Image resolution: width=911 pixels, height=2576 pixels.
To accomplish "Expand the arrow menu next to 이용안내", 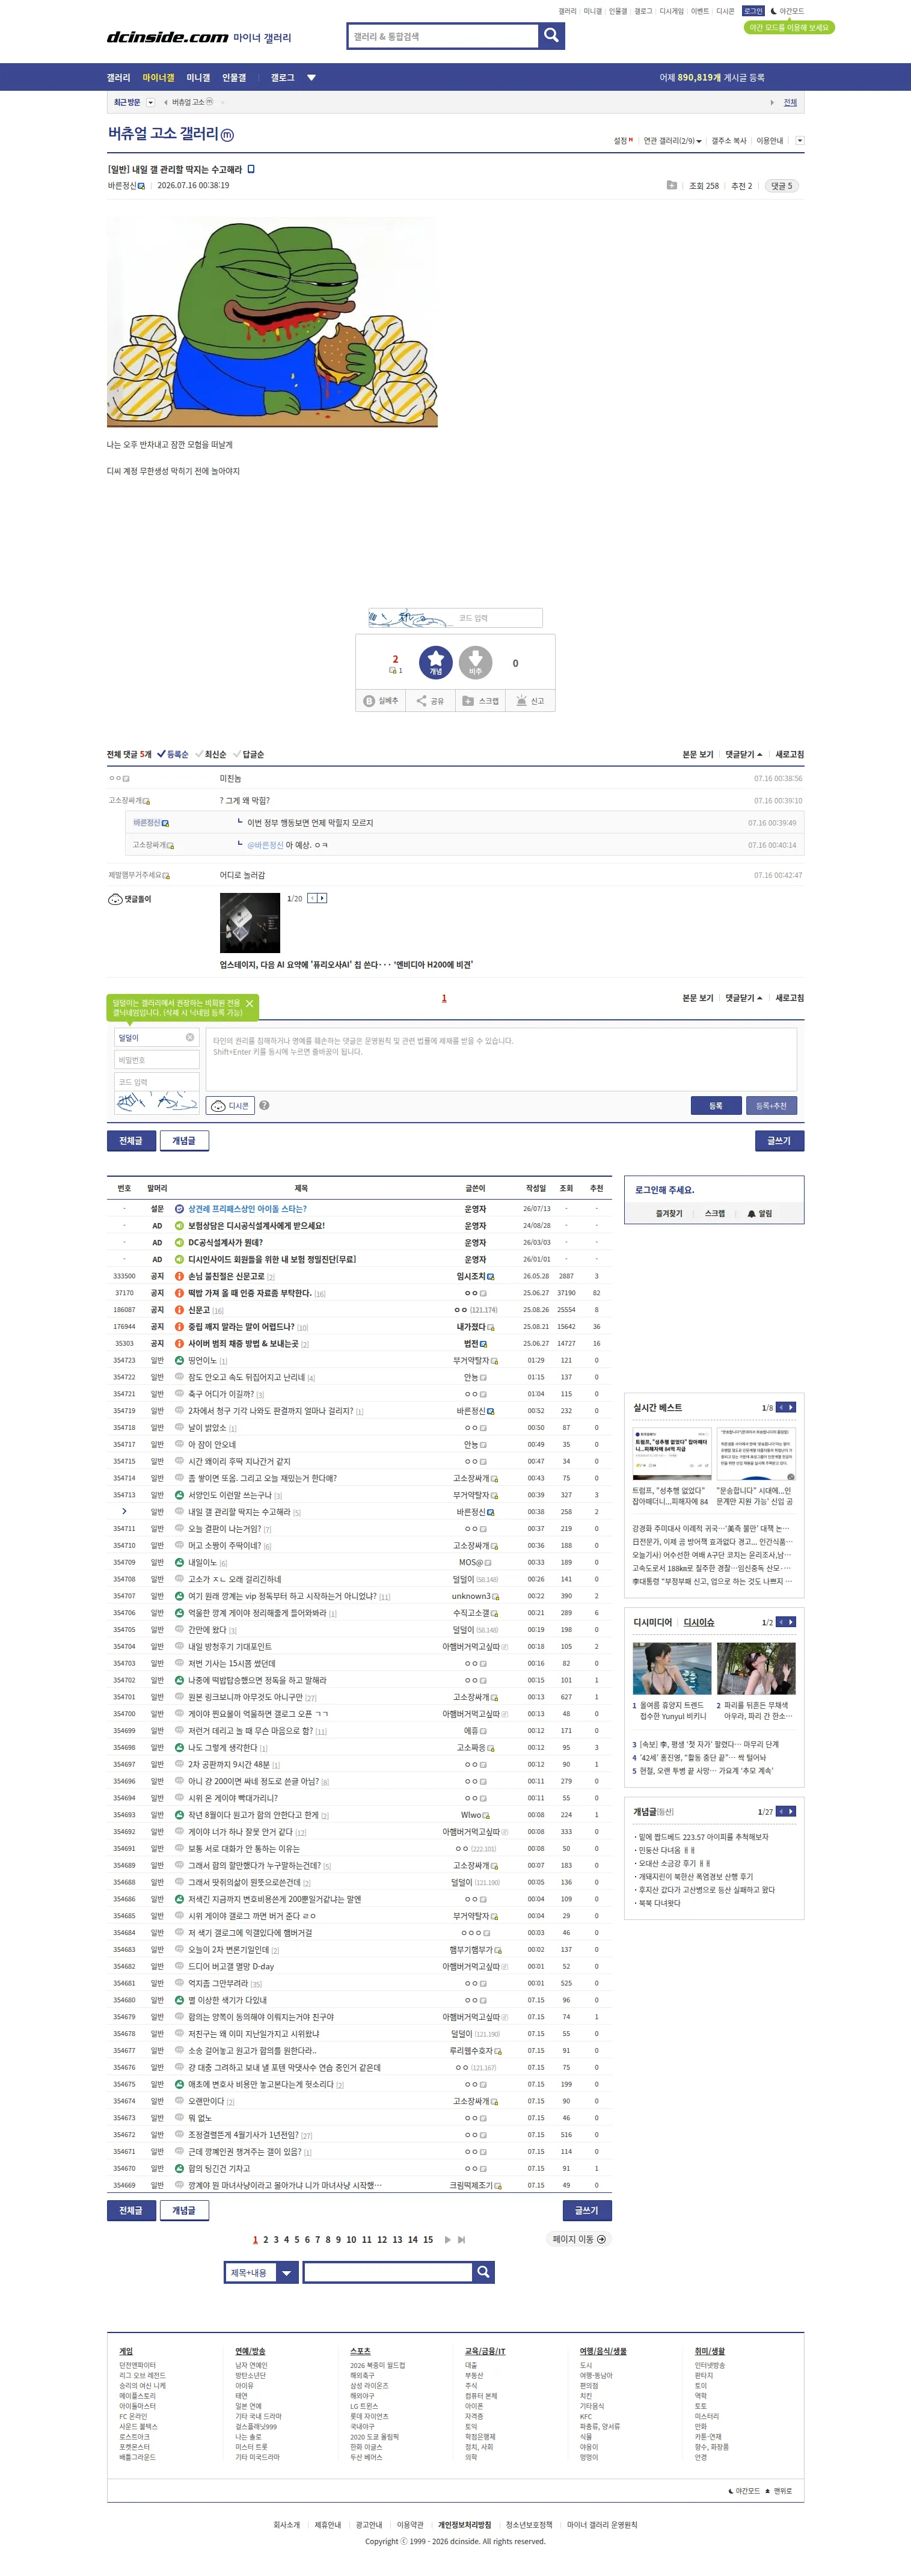I will pyautogui.click(x=799, y=141).
